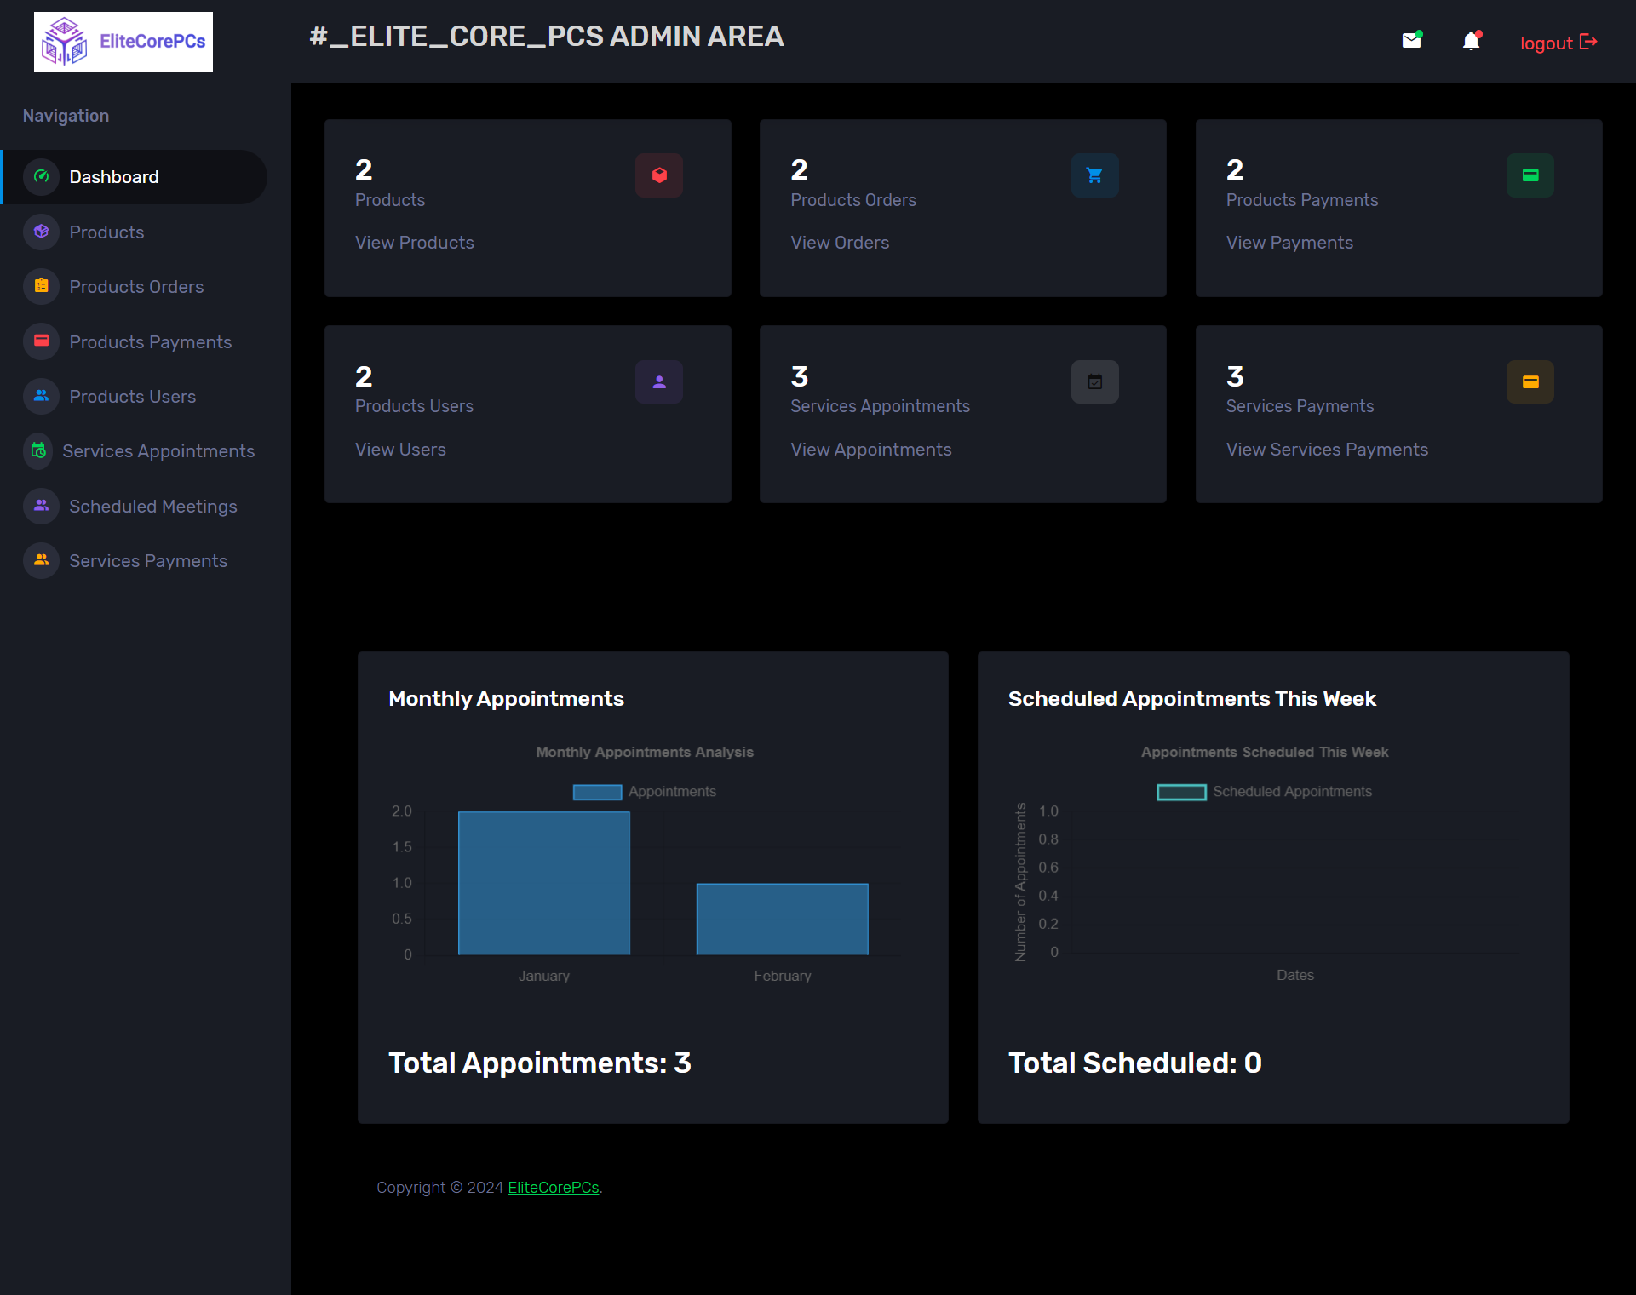Click the calendar Services Appointments card icon
This screenshot has height=1295, width=1636.
pos(1094,382)
